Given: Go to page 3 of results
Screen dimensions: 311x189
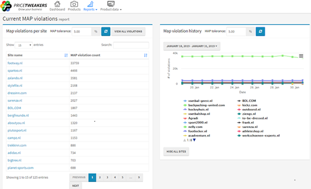Looking at the screenshot, I should tap(107, 178).
